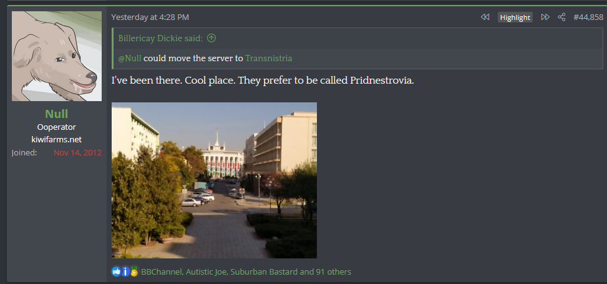The width and height of the screenshot is (607, 284).
Task: Click the @Null mention in quote
Action: [130, 59]
